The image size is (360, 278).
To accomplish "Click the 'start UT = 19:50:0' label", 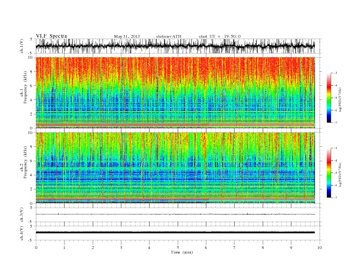I will click(x=220, y=36).
